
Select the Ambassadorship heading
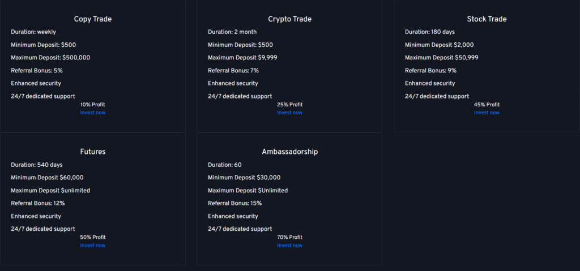pyautogui.click(x=289, y=152)
